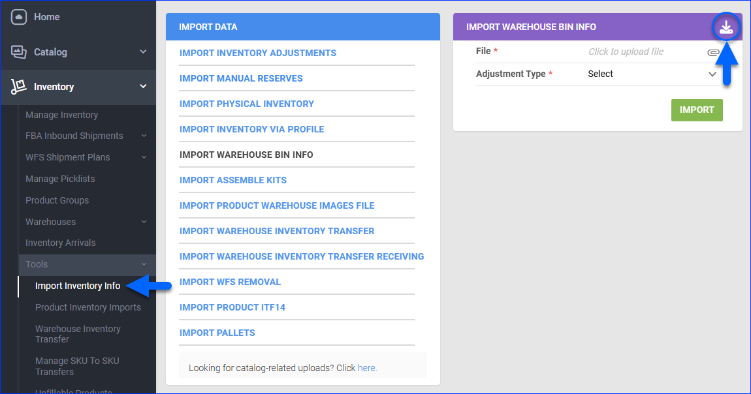This screenshot has height=394, width=751.
Task: Click the download template icon
Action: click(726, 27)
